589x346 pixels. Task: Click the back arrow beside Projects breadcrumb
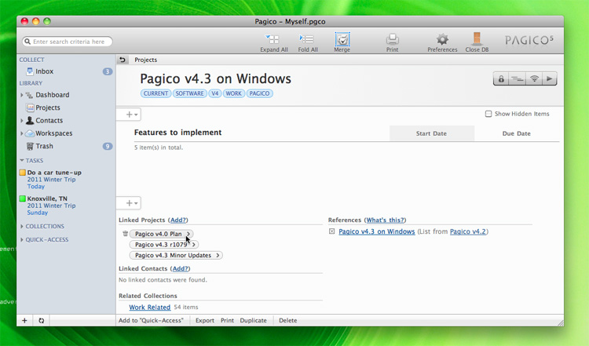coord(123,60)
